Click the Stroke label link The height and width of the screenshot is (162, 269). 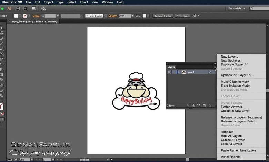pos(36,16)
